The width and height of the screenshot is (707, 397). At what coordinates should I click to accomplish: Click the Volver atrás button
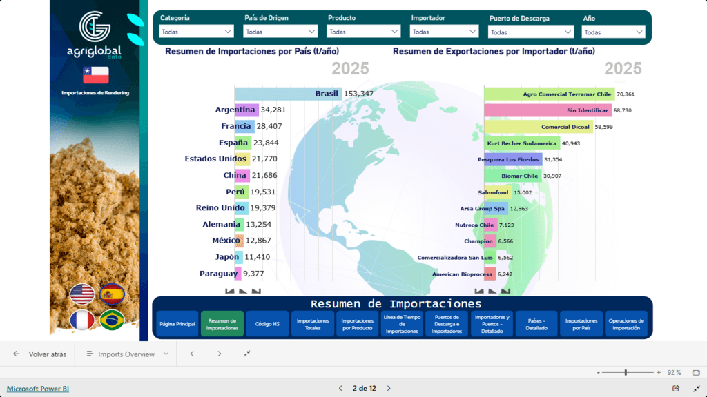tap(39, 354)
